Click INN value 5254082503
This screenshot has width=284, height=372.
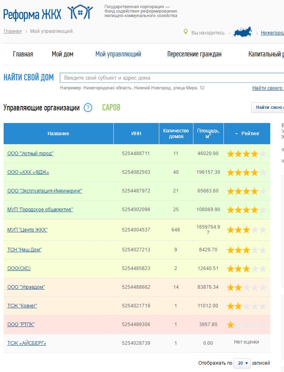point(136,172)
